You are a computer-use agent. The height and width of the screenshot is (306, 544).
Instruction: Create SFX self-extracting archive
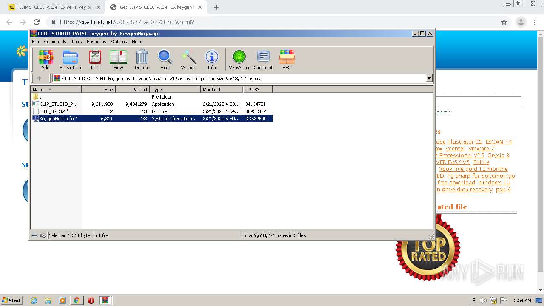pos(287,59)
